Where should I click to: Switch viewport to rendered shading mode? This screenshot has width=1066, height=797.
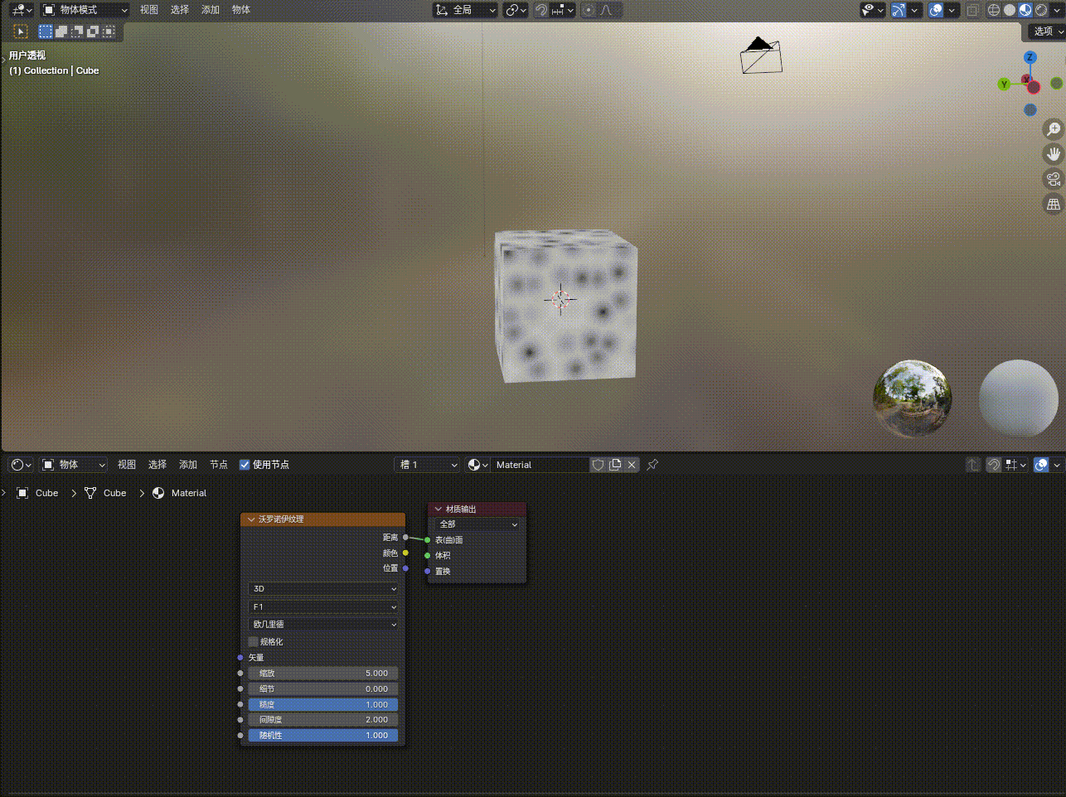1043,10
